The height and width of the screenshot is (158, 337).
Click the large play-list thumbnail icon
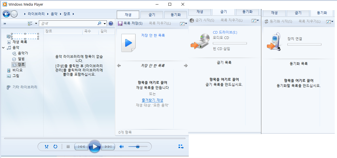pos(128,43)
